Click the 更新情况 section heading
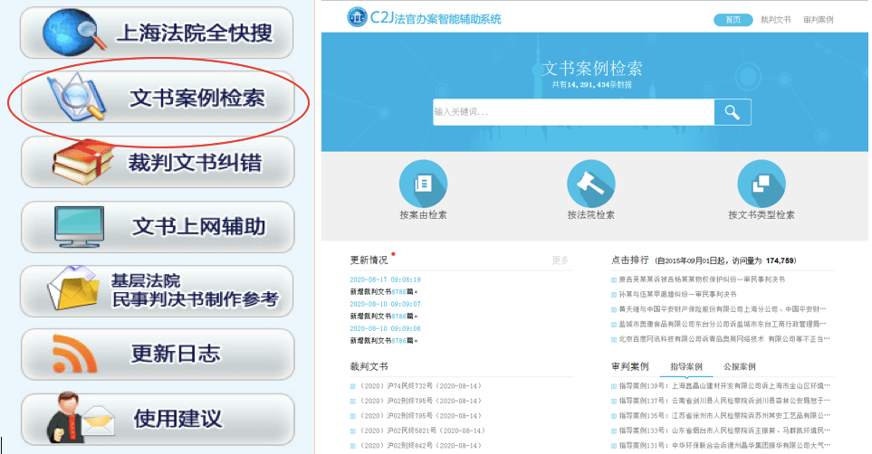 click(x=369, y=260)
